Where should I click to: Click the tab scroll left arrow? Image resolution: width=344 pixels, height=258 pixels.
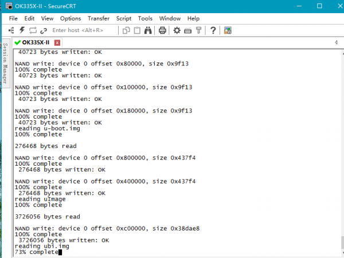pyautogui.click(x=334, y=42)
